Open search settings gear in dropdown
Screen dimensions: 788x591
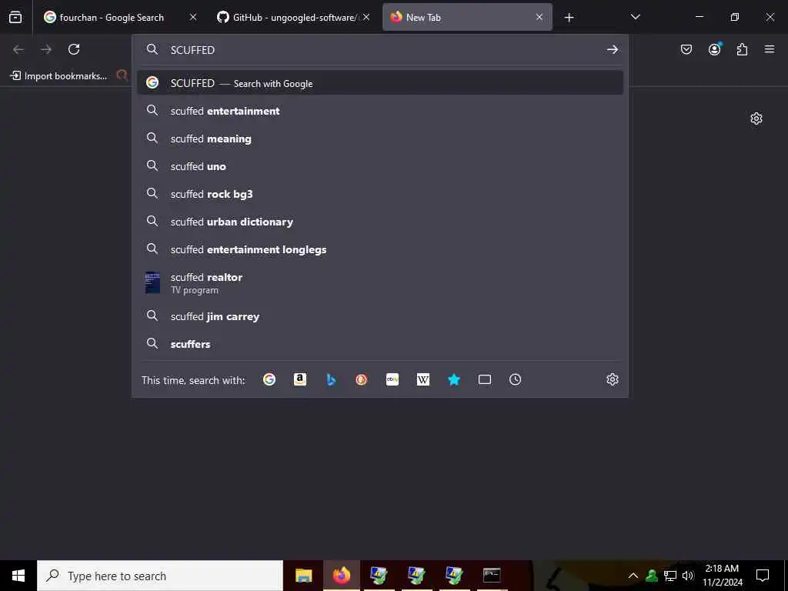coord(612,380)
